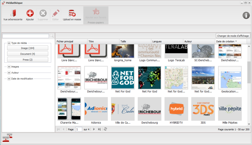Click the Editer pencil icon
The width and height of the screenshot is (252, 145).
56,13
